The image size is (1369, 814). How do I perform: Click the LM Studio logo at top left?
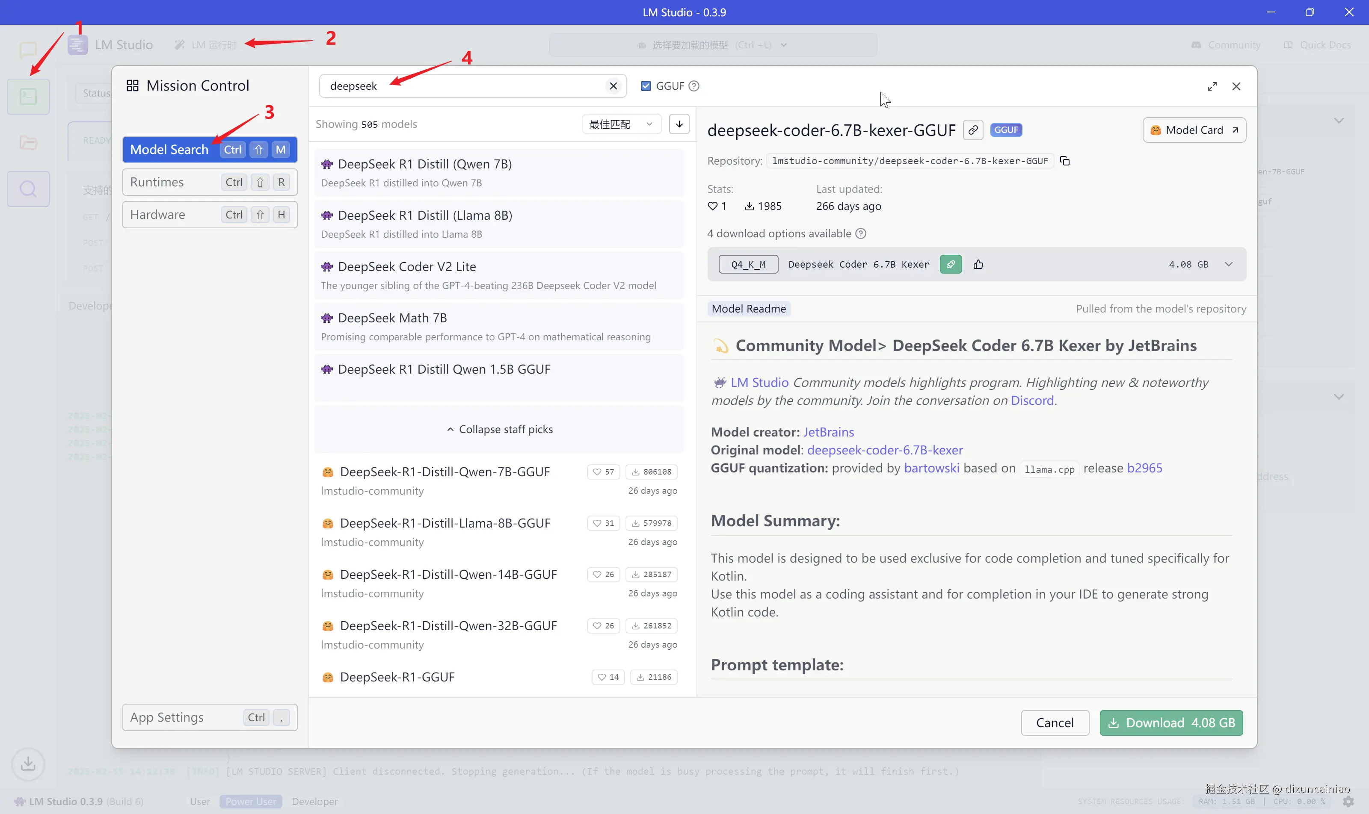click(x=77, y=44)
